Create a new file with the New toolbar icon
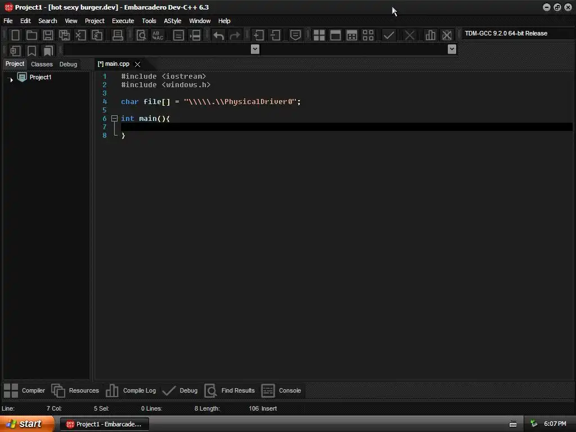Image resolution: width=576 pixels, height=432 pixels. click(15, 35)
